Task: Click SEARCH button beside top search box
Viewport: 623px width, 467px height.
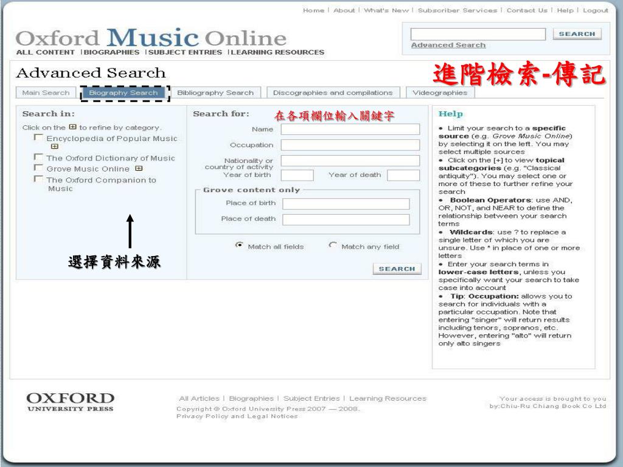Action: click(577, 34)
